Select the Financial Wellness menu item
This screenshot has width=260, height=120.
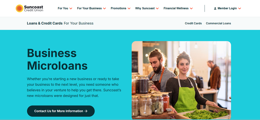[178, 8]
